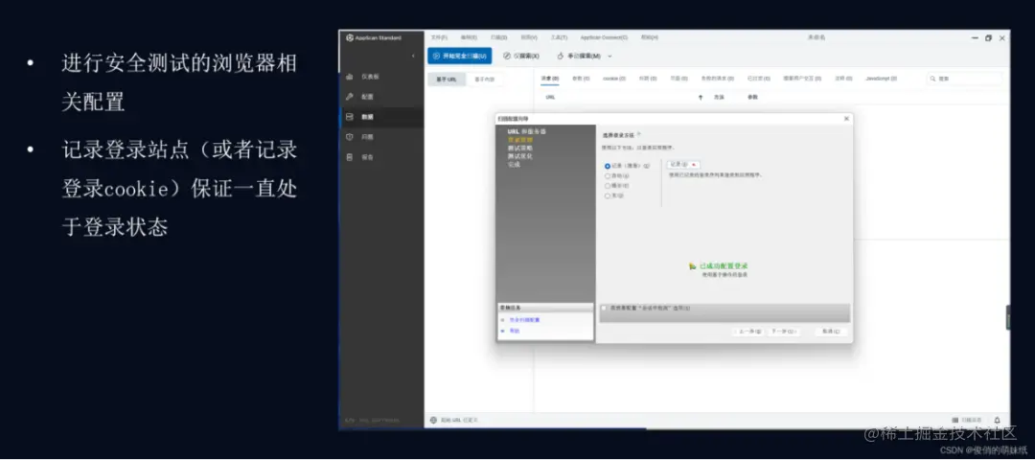Open the 配置 wrench sidebar icon
The image size is (1035, 460).
350,97
